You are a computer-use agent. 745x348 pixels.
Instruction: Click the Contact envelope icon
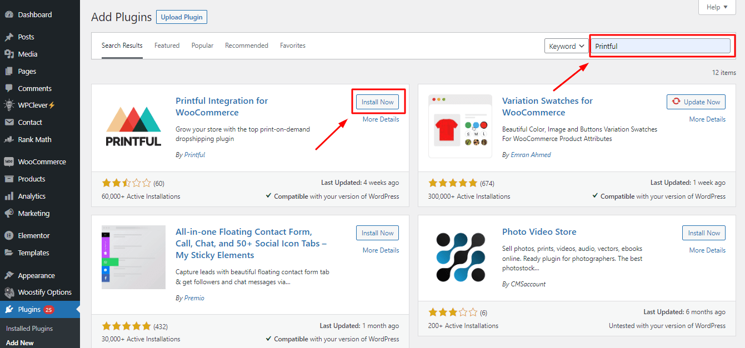[x=9, y=122]
